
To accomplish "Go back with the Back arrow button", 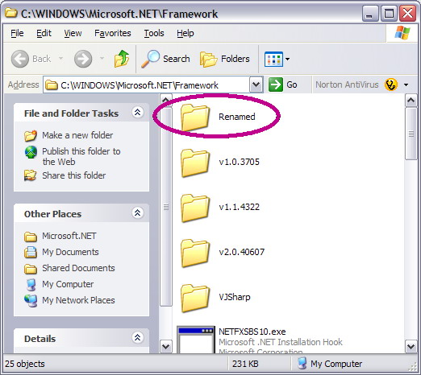I will pos(20,59).
